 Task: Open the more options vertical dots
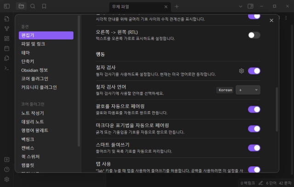click(286, 18)
